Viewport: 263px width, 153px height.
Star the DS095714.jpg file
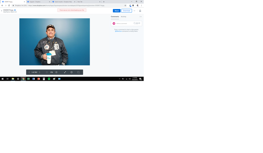pyautogui.click(x=15, y=10)
